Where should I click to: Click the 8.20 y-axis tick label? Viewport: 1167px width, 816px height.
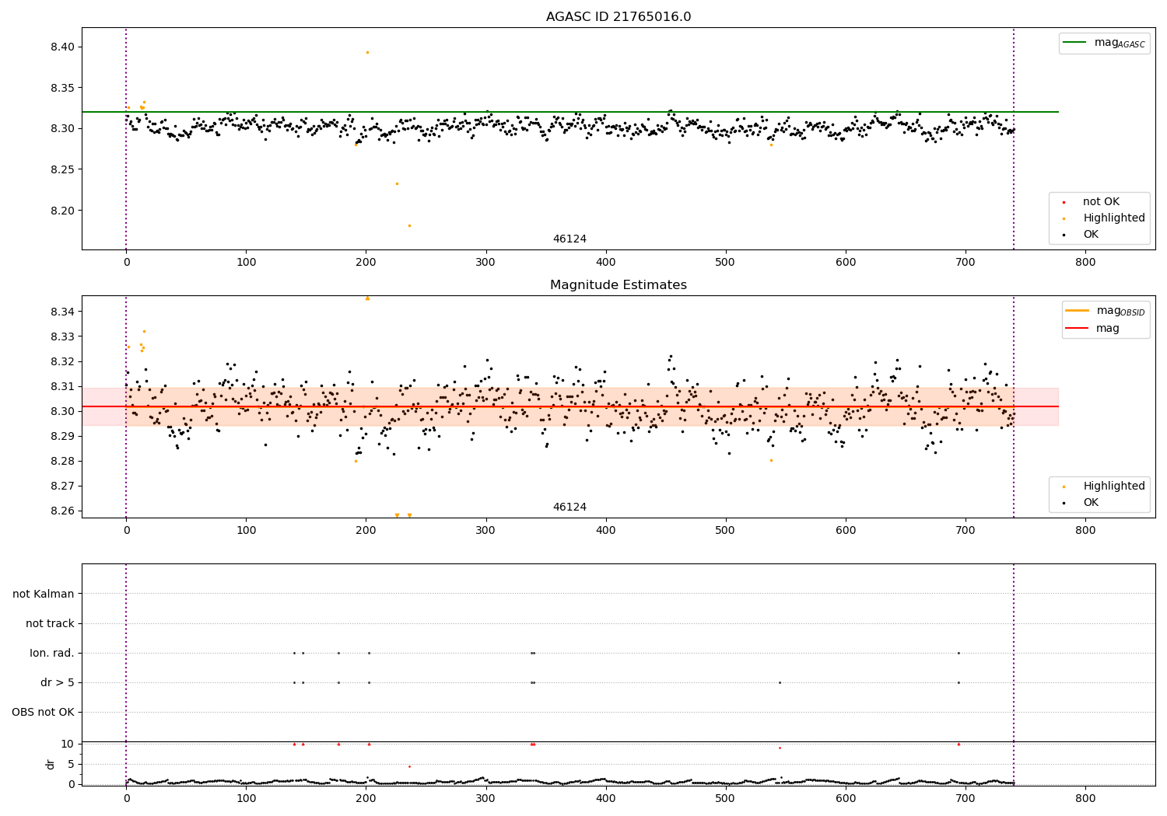point(63,211)
